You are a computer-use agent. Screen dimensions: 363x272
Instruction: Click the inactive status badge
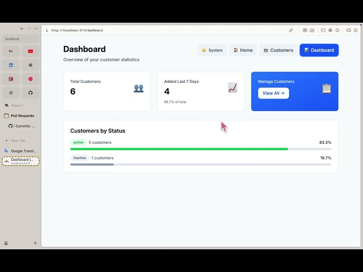(x=79, y=158)
